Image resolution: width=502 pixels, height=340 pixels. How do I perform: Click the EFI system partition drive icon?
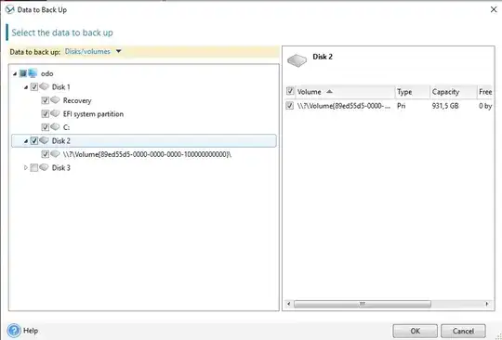pyautogui.click(x=55, y=113)
